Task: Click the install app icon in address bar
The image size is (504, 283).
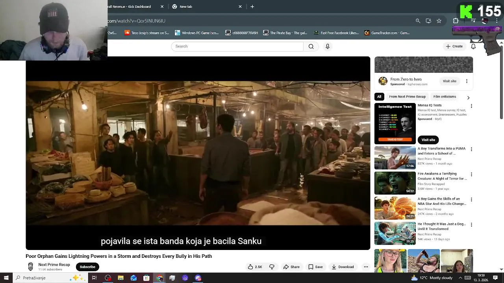Action: click(x=428, y=21)
